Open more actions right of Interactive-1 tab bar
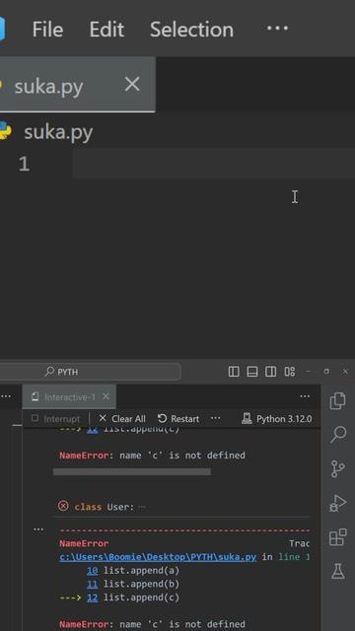The image size is (355, 631). (305, 396)
